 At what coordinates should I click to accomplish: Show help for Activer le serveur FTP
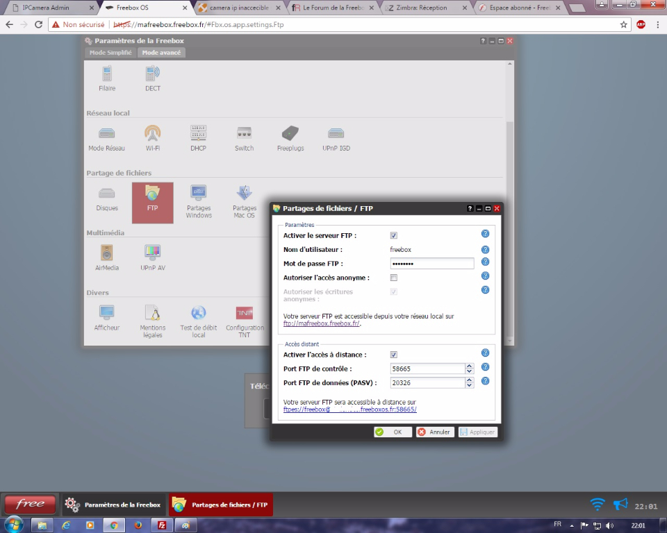486,234
